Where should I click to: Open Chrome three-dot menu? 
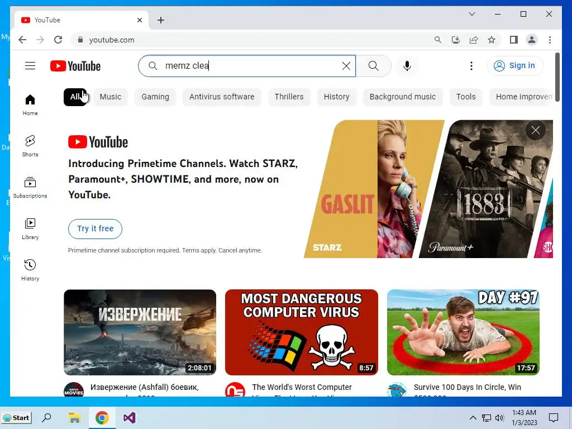click(550, 40)
